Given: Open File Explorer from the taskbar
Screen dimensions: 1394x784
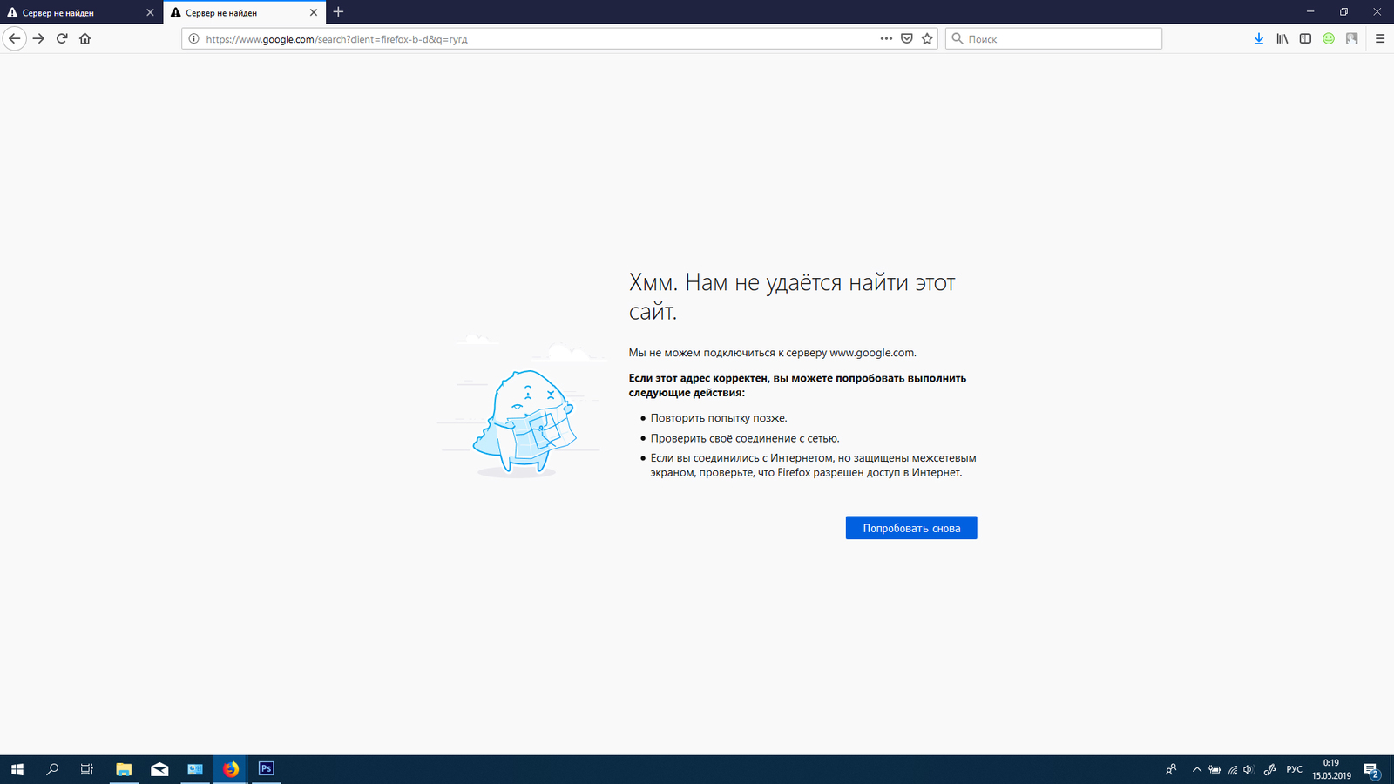Looking at the screenshot, I should [124, 769].
